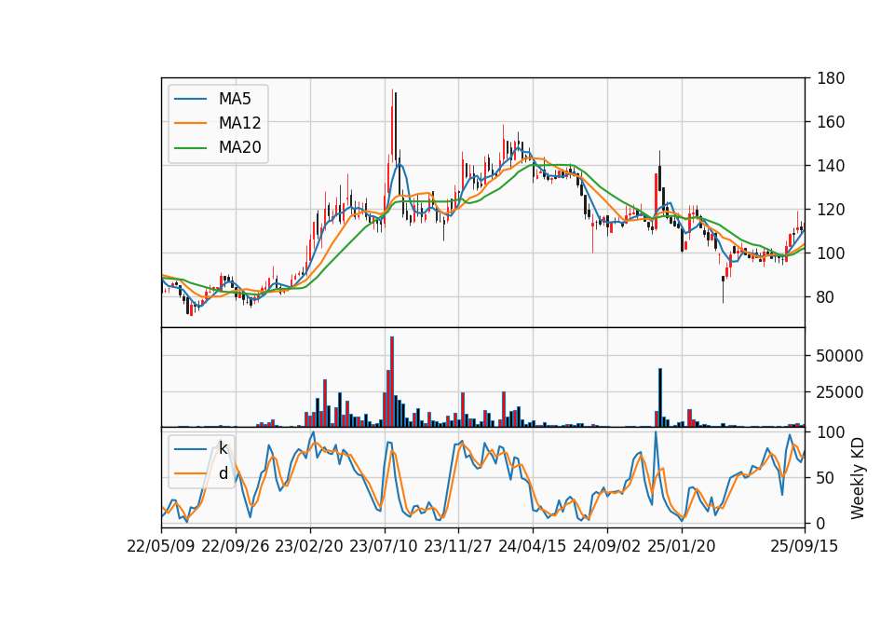Click the 25000 volume axis label
Screen dimensions: 894x643
839,392
